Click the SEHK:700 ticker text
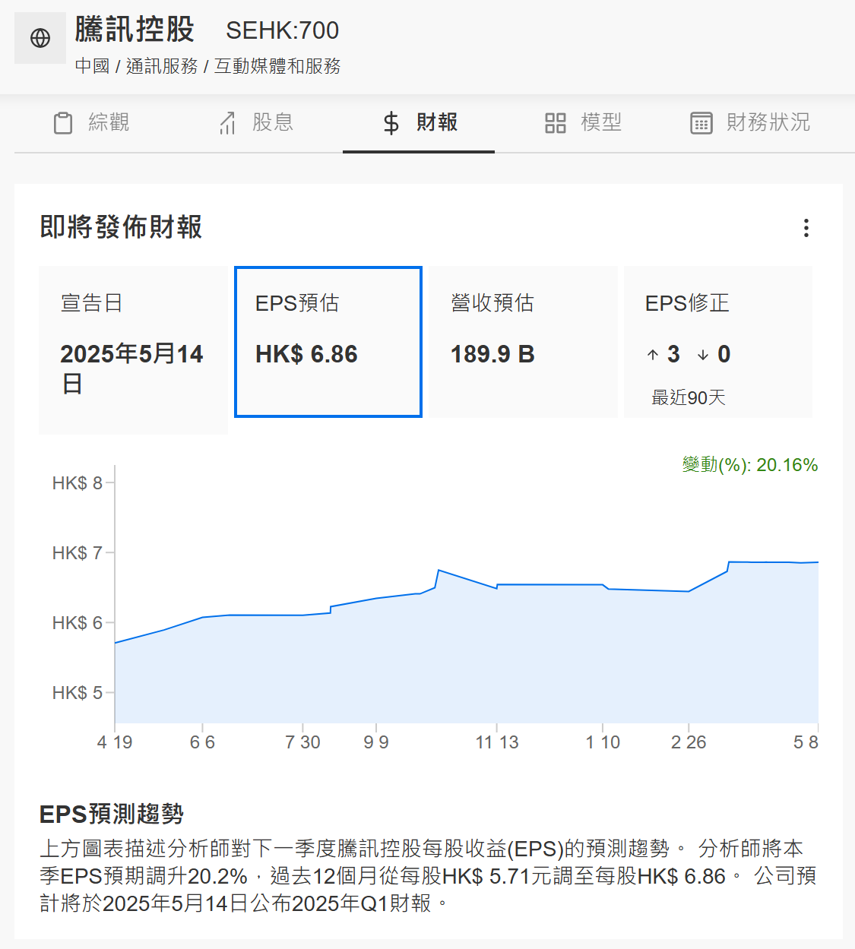 click(x=283, y=31)
